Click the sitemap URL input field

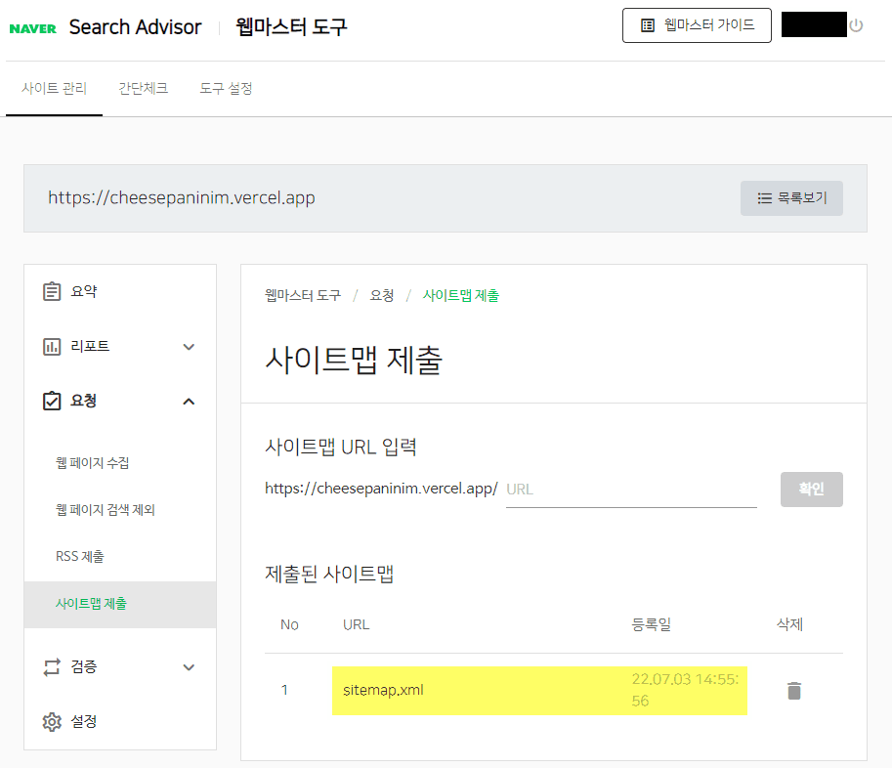[x=630, y=489]
